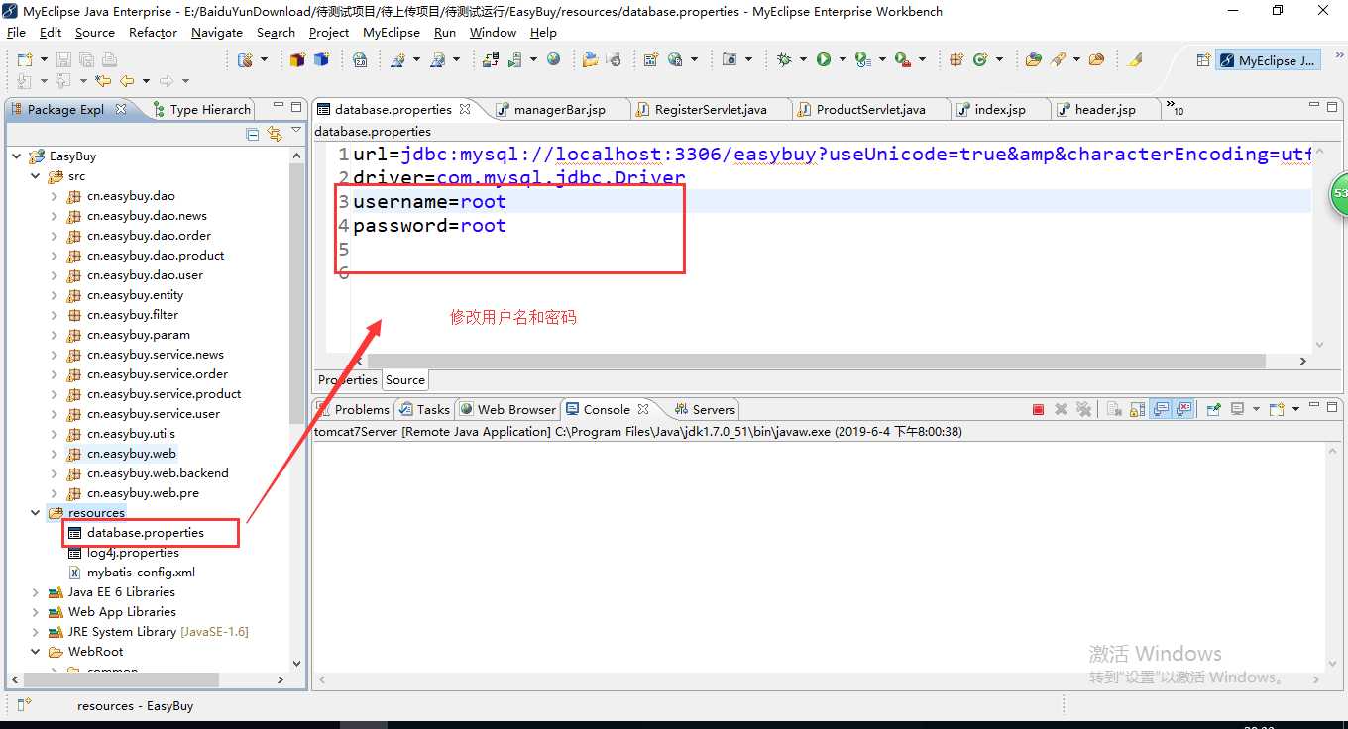Click the editor horizontal scrollbar
This screenshot has width=1348, height=729.
817,362
